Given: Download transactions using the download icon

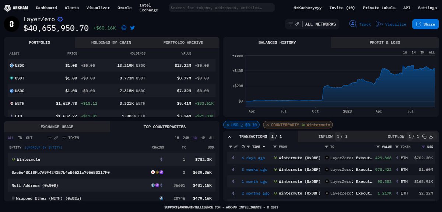Looking at the screenshot, I should tap(431, 137).
